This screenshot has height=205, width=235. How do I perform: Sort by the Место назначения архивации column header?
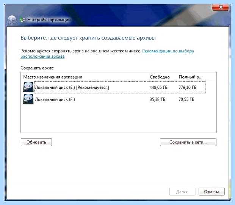tap(53, 77)
